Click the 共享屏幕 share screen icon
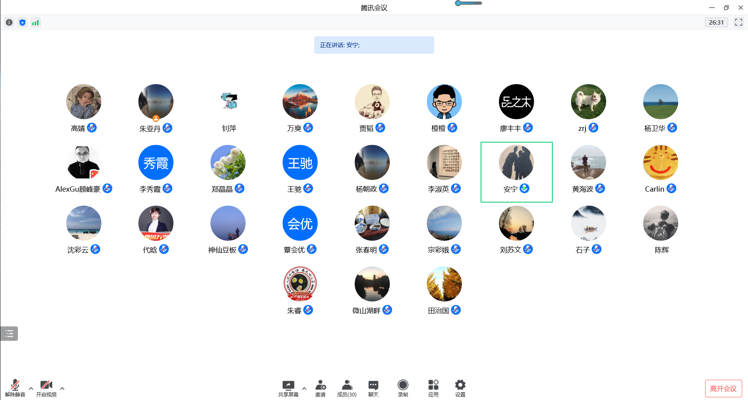 (x=288, y=385)
